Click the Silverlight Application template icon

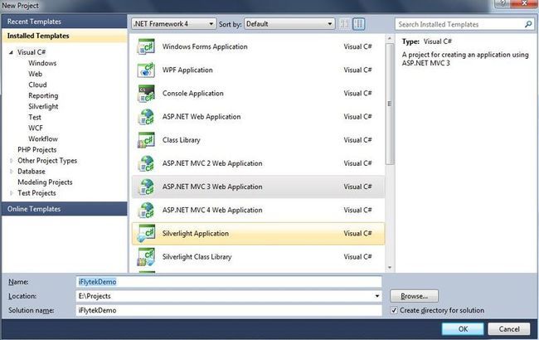(x=146, y=233)
